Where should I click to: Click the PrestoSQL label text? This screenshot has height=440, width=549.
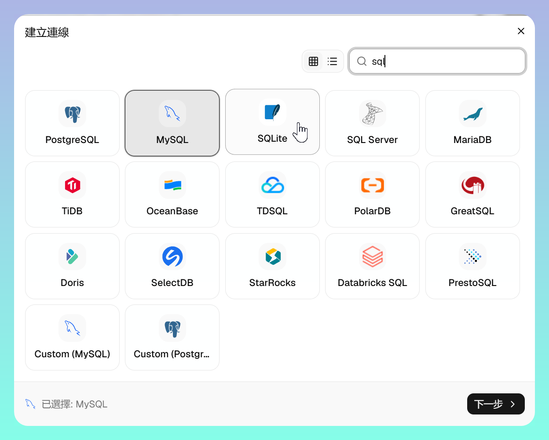point(472,283)
